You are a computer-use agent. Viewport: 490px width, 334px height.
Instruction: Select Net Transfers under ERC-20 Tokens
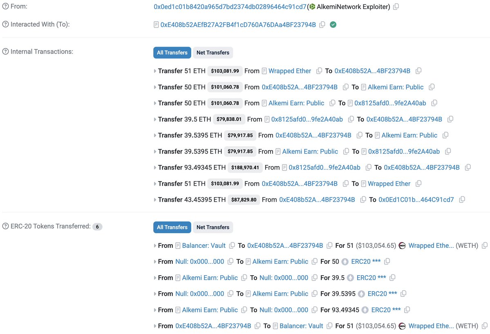(213, 227)
